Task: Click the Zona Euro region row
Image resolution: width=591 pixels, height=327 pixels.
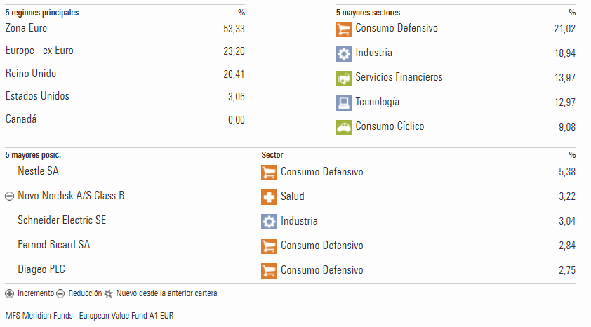Action: pyautogui.click(x=125, y=28)
